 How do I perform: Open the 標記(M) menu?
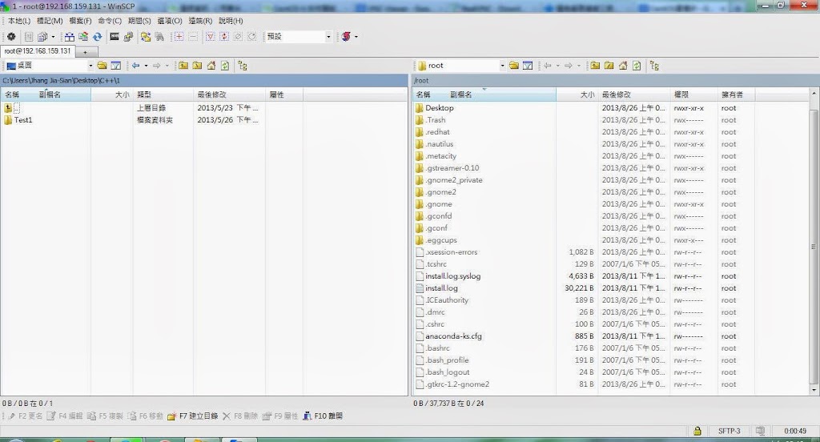tap(50, 21)
